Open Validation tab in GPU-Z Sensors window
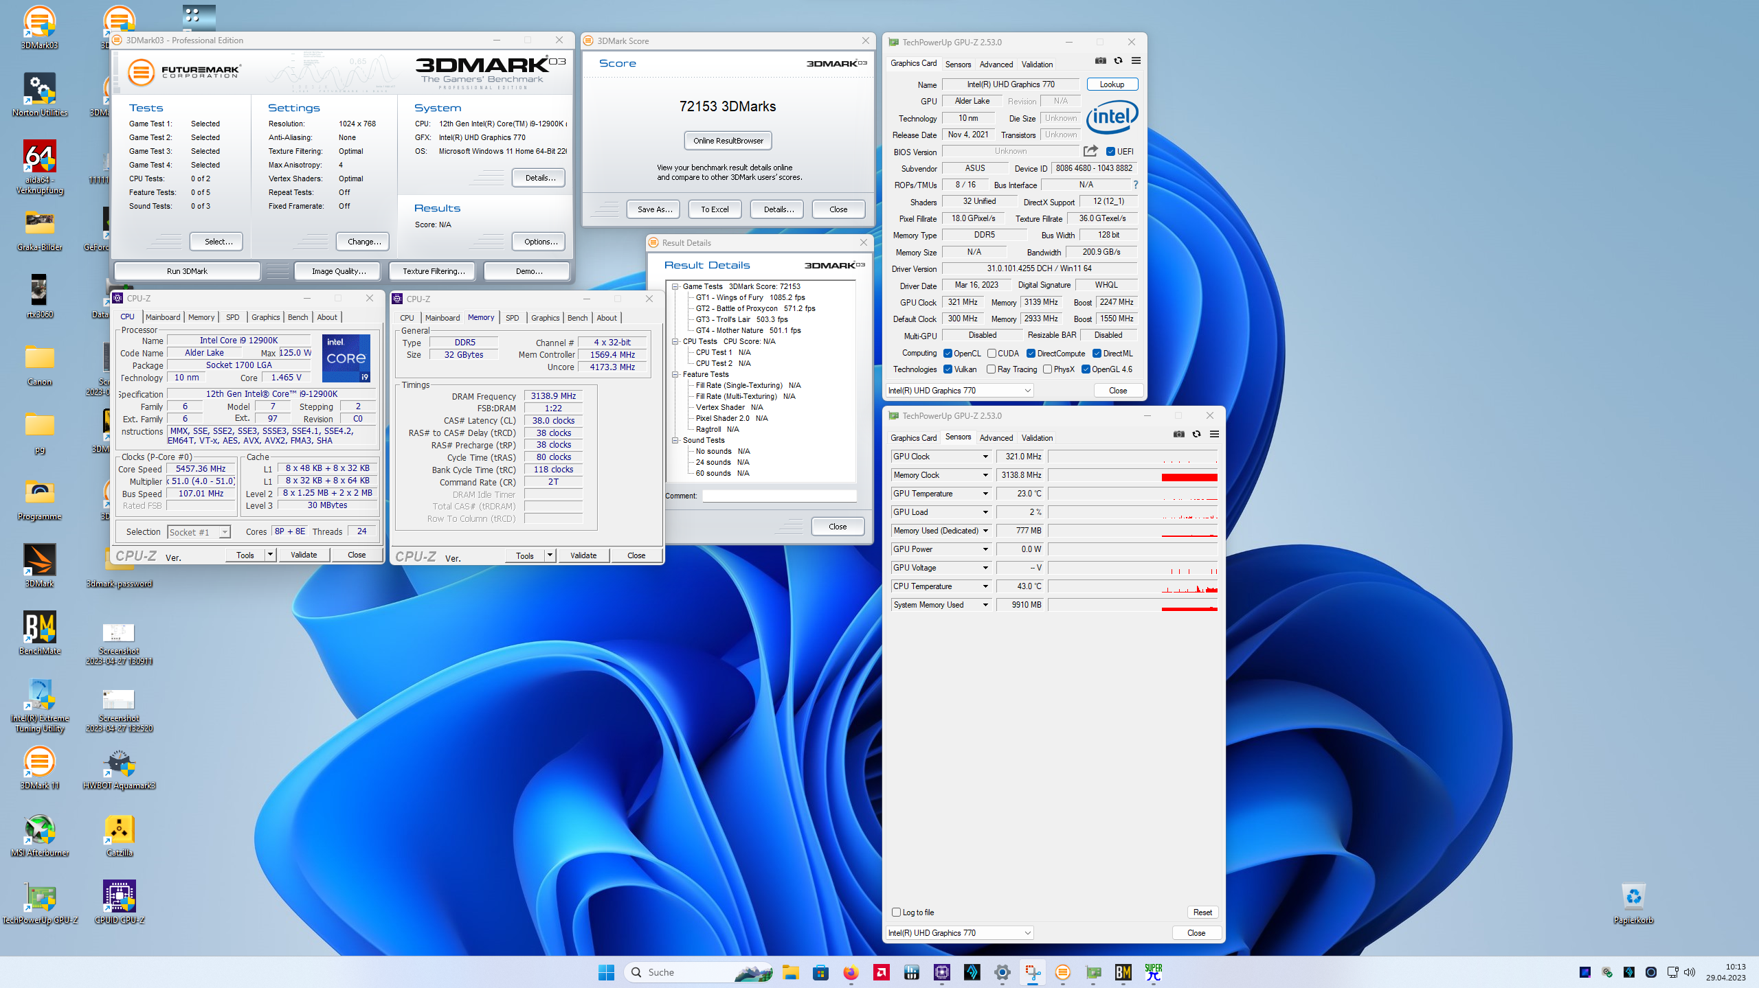Screen dimensions: 1759x988 1037,438
